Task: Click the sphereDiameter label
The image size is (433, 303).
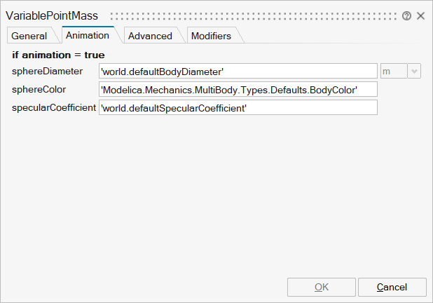Action: coord(47,71)
